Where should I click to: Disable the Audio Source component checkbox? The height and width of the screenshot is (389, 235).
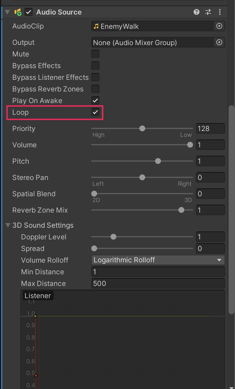click(x=29, y=12)
